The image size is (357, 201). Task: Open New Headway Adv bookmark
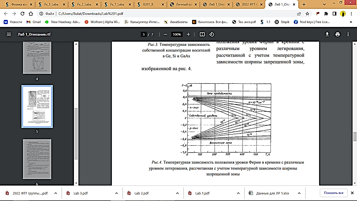click(x=63, y=22)
